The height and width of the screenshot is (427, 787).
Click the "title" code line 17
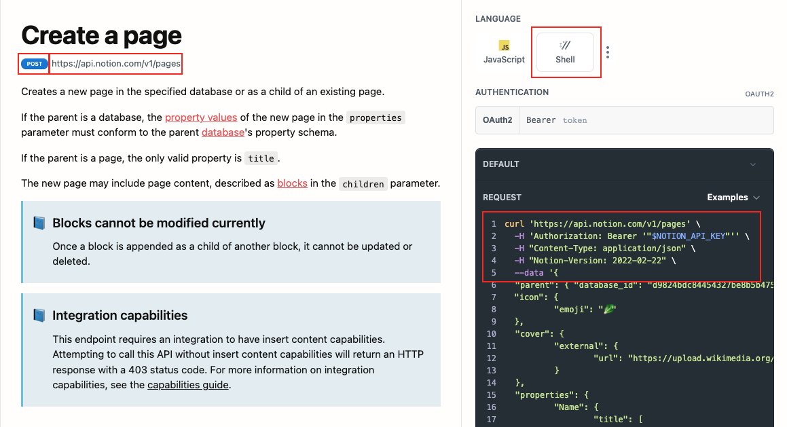(618, 419)
